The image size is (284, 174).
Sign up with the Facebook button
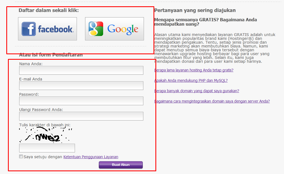coord(47,29)
